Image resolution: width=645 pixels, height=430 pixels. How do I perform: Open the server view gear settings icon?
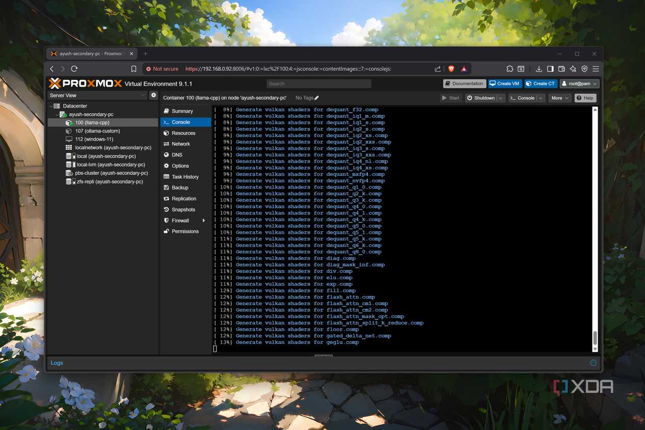153,95
